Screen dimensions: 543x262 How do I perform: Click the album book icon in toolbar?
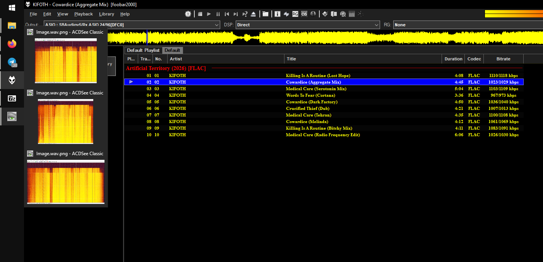[x=334, y=14]
